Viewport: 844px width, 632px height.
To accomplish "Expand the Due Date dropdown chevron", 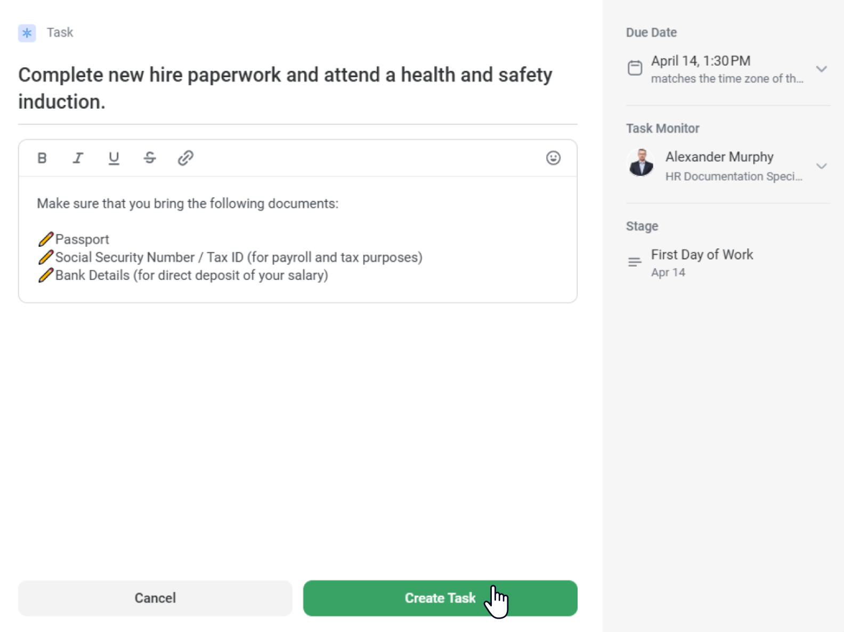I will point(822,69).
